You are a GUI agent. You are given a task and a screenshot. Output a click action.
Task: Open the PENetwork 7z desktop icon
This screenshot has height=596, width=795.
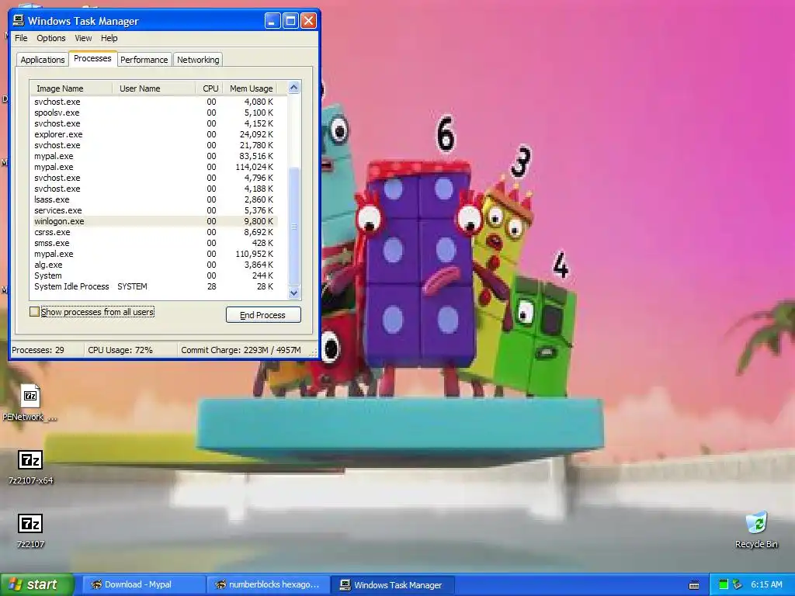(x=30, y=403)
